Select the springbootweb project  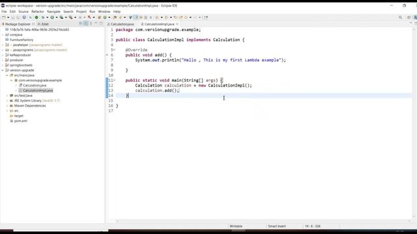21,65
